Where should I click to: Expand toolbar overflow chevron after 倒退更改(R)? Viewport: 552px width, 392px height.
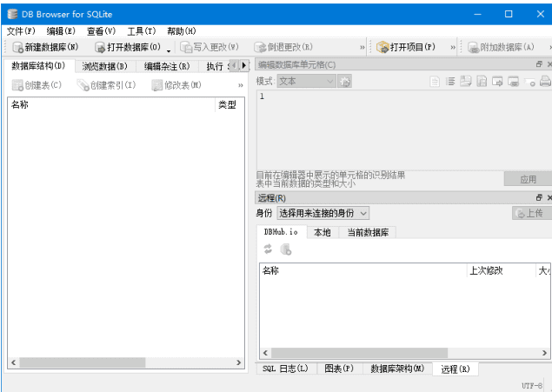pos(362,48)
